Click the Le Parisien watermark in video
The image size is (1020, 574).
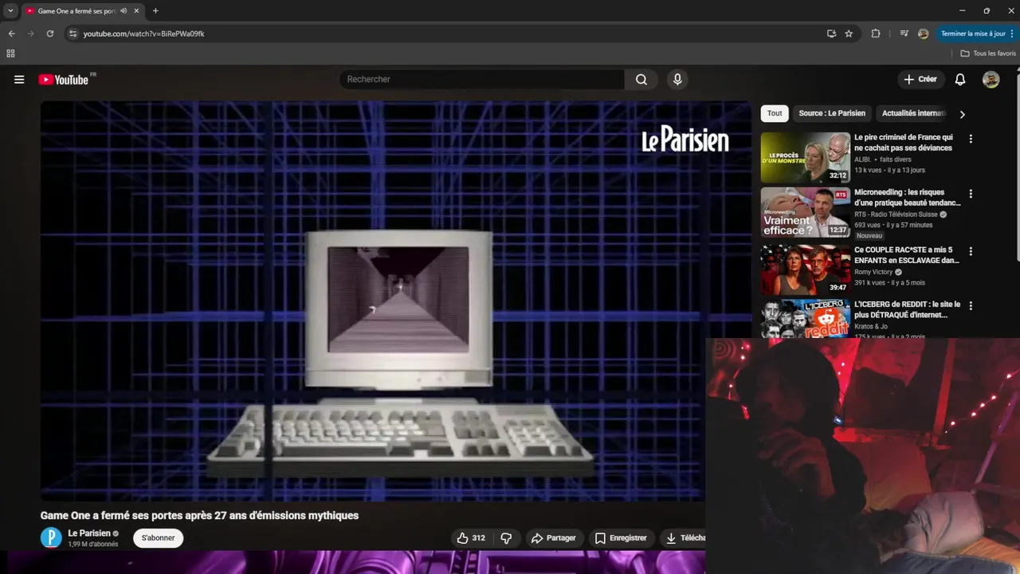tap(685, 140)
